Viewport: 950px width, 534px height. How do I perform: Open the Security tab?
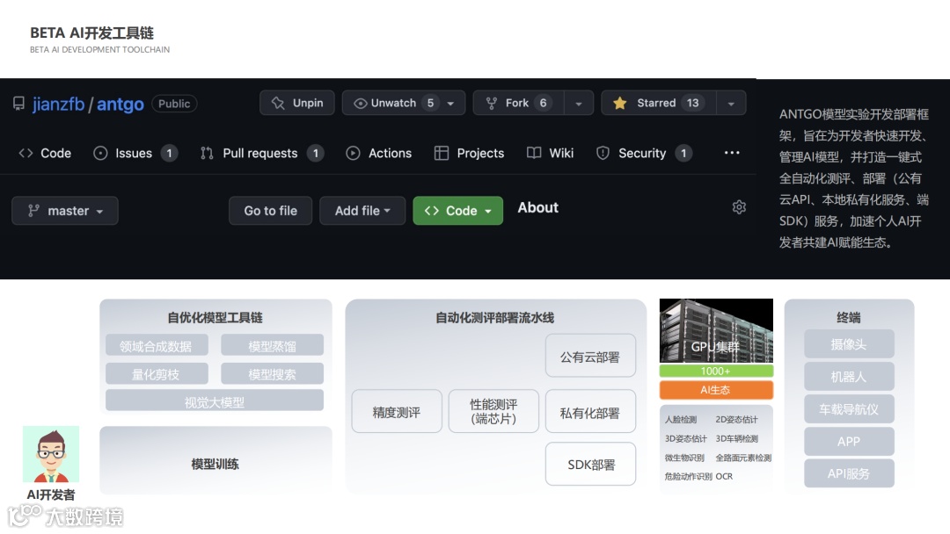643,153
